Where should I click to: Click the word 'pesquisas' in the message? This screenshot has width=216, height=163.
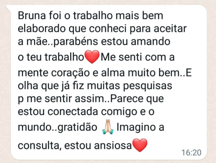coord(148,86)
